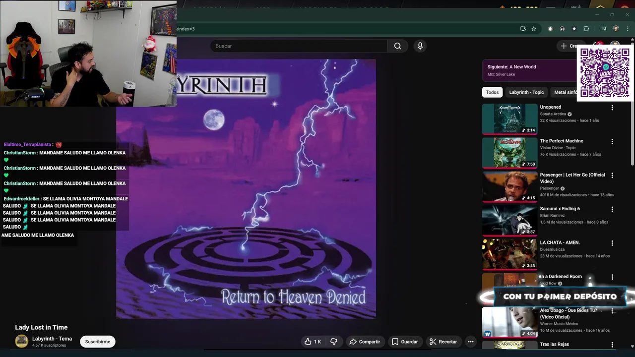Open options menu for Samurai x Ending 6
Image resolution: width=635 pixels, height=357 pixels.
(612, 209)
